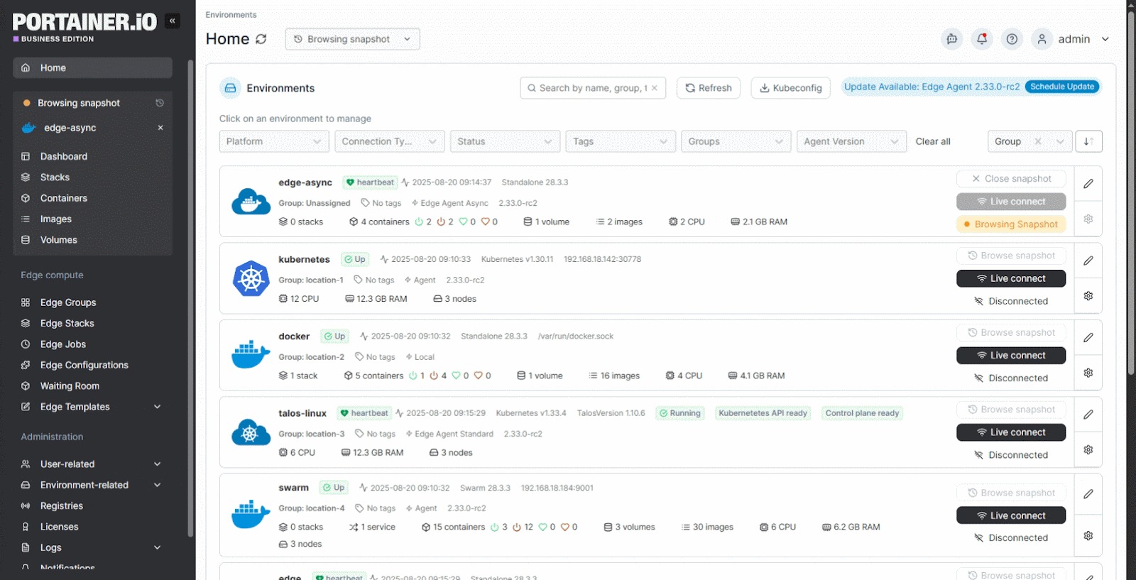Screen dimensions: 1136x580
Task: Click the docker whale logo for docker environment
Action: (251, 355)
